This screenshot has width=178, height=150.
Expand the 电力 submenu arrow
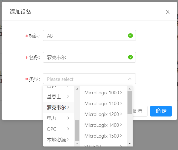point(68,118)
